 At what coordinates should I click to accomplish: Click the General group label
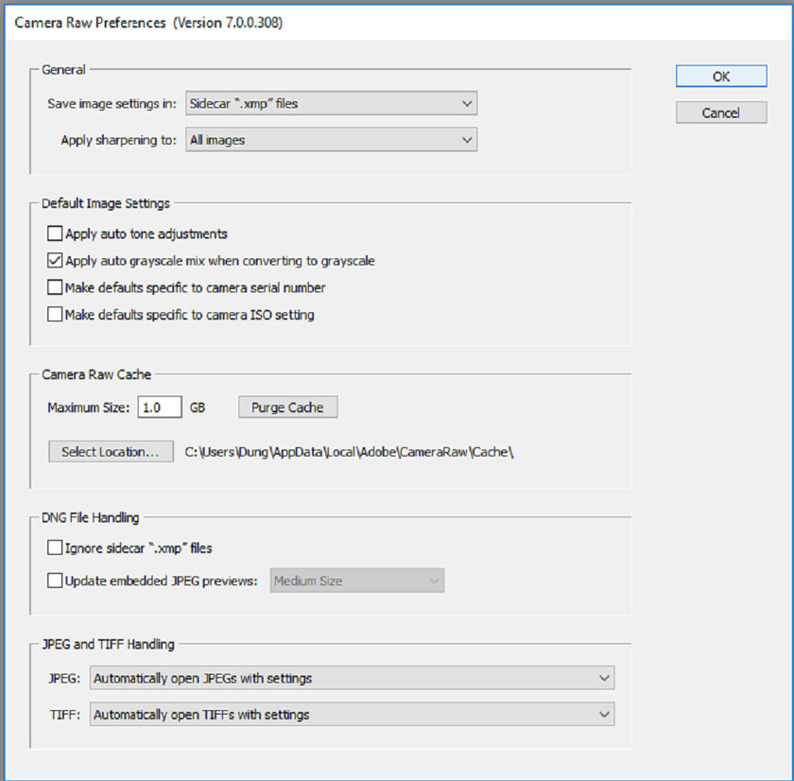(x=63, y=70)
